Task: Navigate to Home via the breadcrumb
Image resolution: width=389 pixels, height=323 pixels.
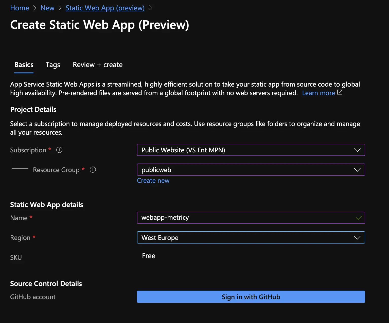Action: (x=19, y=8)
